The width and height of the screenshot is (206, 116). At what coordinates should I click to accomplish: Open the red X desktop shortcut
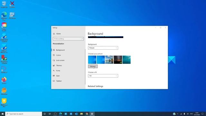click(x=12, y=4)
